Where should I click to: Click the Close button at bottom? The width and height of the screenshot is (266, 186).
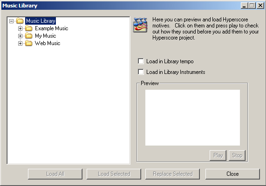point(232,174)
